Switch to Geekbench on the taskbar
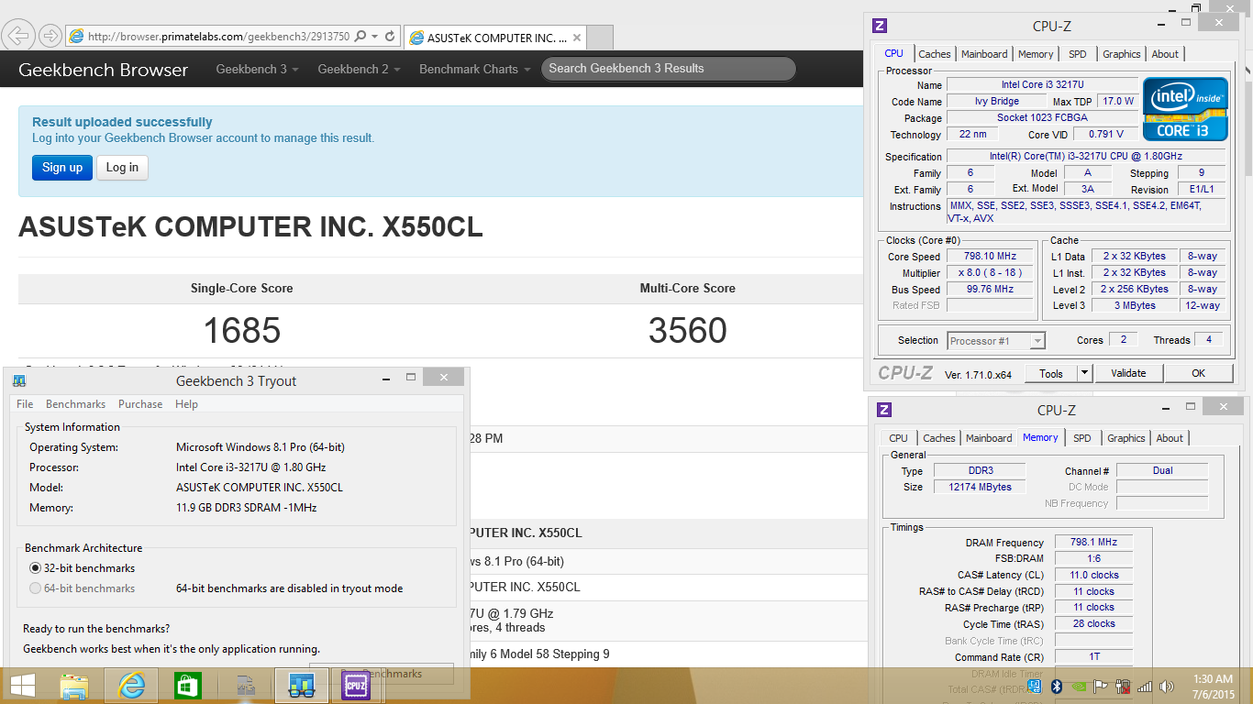The image size is (1253, 704). pos(301,686)
